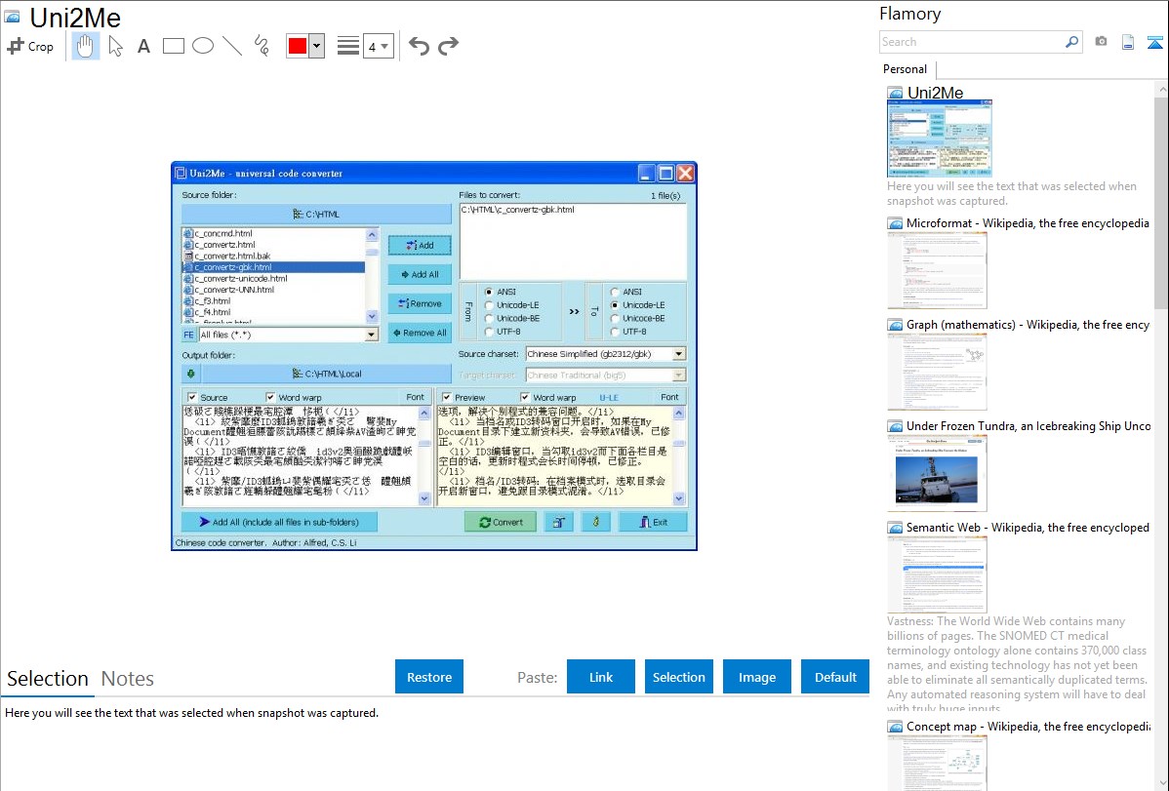Open Graph (mathematics) snapshot thumbnail
This screenshot has height=791, width=1169.
coord(937,372)
